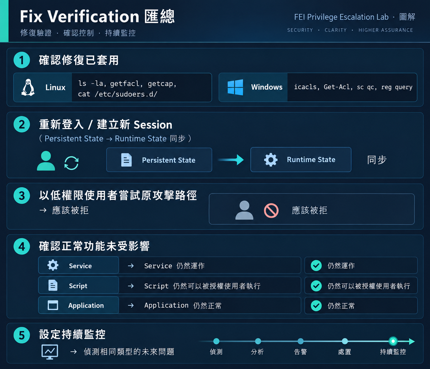The image size is (430, 369).
Task: Click the circular refresh arrows icon
Action: click(71, 163)
